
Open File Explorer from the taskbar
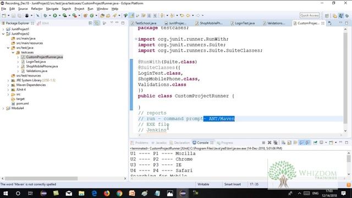tap(81, 193)
